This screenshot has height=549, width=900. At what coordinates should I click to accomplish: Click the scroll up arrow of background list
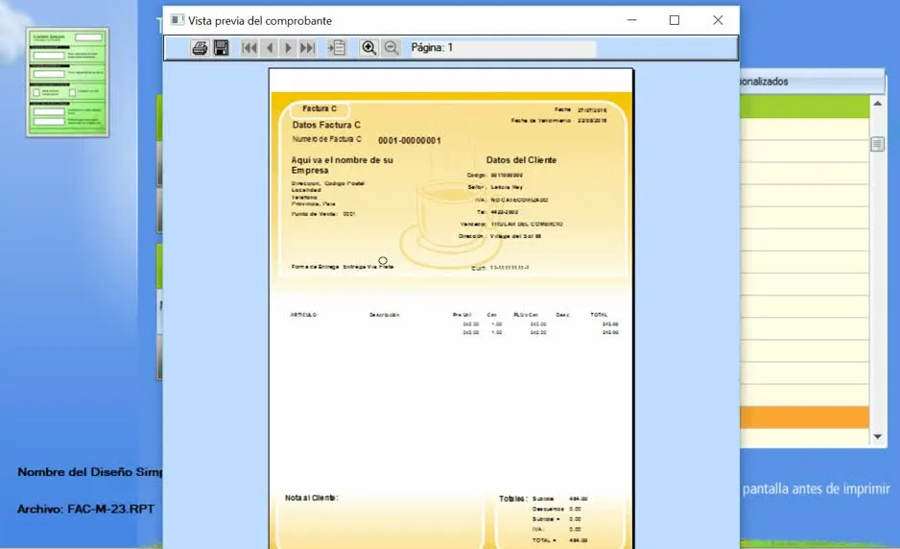(x=877, y=104)
